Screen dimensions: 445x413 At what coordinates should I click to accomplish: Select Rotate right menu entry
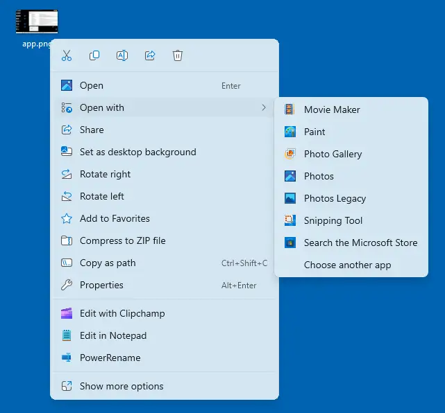click(x=165, y=174)
